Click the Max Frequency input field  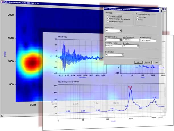point(148,40)
